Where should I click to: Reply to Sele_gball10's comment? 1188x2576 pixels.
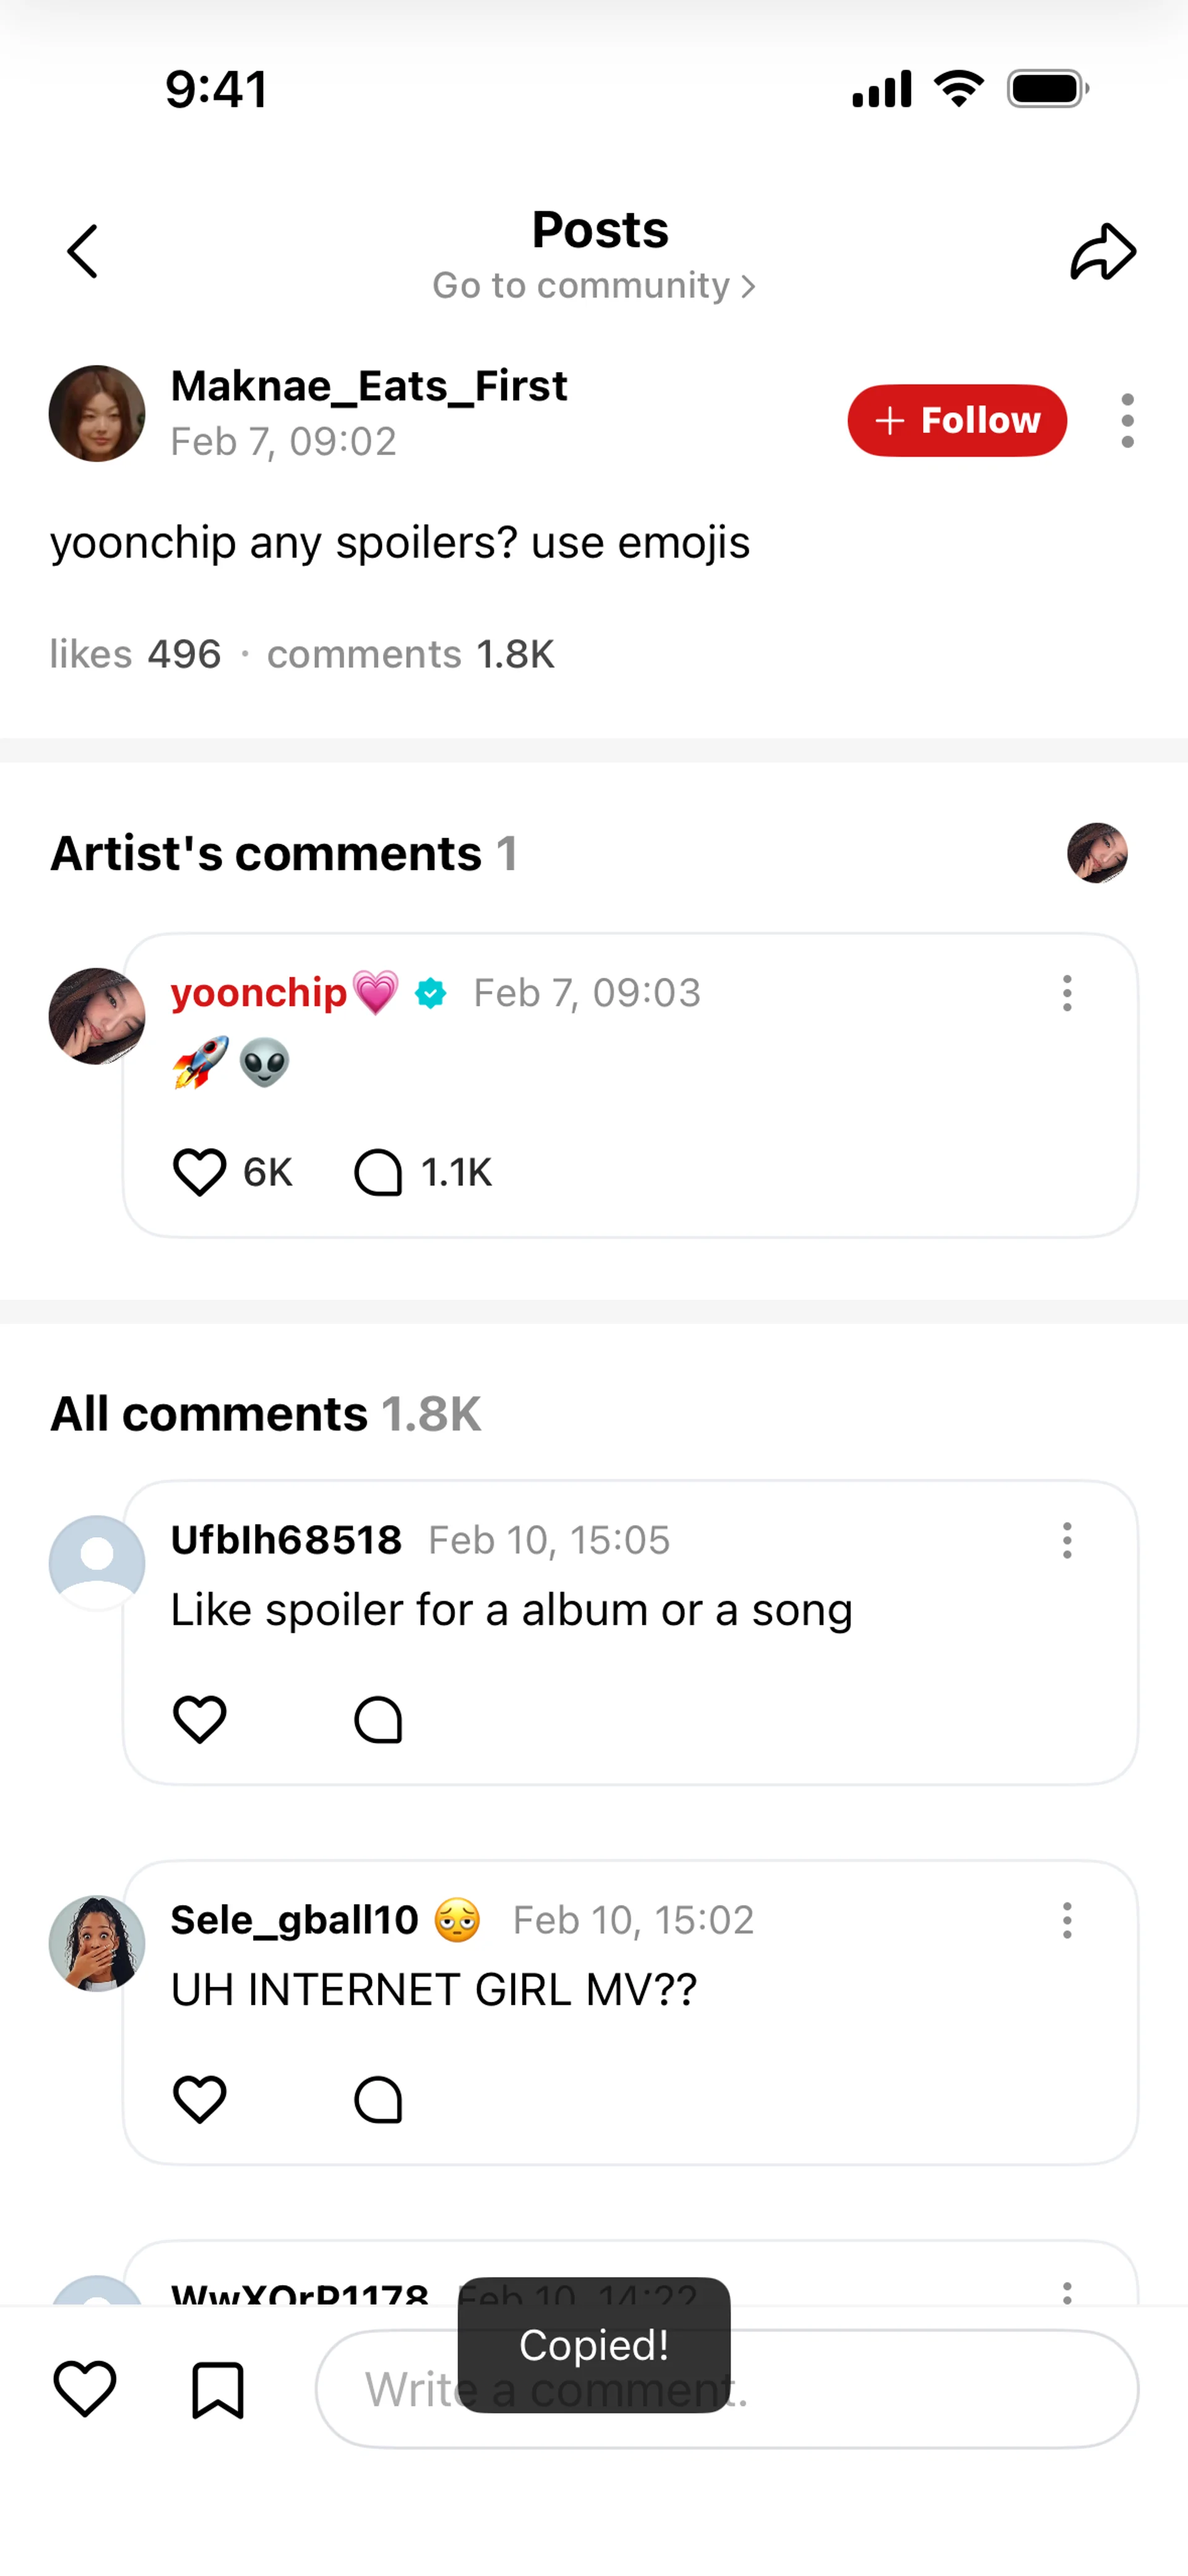pyautogui.click(x=378, y=2099)
